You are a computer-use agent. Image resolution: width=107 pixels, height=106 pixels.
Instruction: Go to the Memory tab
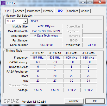tap(48, 11)
